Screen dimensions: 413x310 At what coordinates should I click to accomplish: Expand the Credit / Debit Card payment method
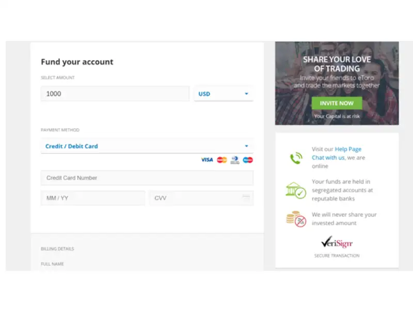click(147, 146)
